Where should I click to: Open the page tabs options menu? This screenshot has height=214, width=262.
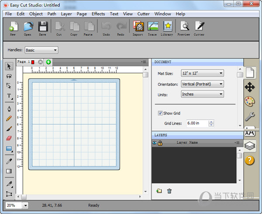[x=144, y=62]
